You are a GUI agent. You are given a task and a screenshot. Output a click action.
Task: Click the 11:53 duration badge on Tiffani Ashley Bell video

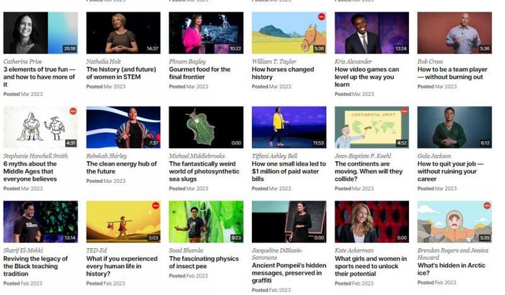point(319,143)
